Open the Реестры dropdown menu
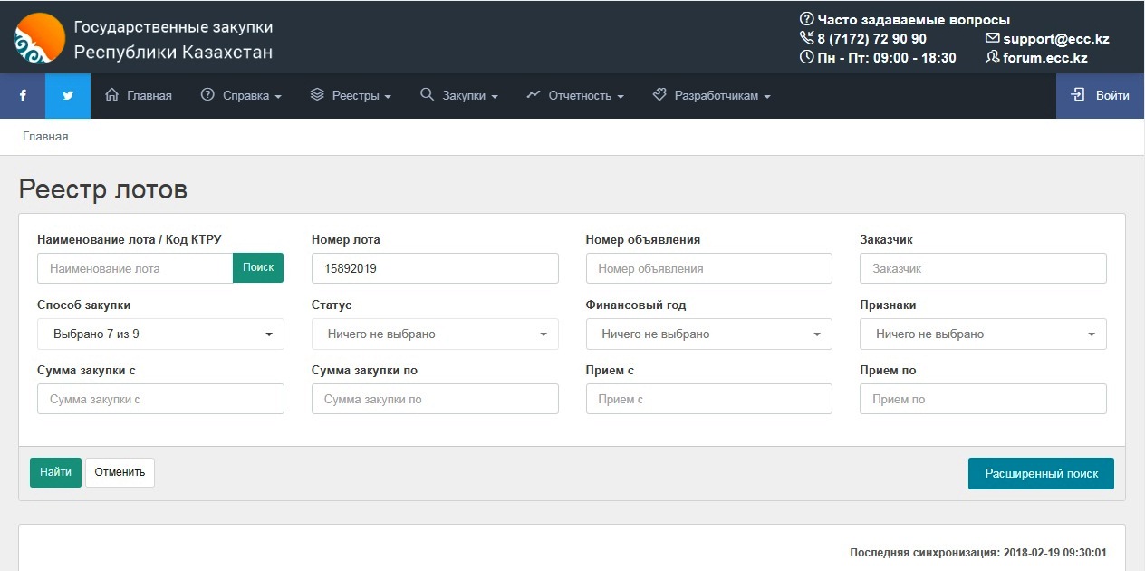 pos(351,96)
